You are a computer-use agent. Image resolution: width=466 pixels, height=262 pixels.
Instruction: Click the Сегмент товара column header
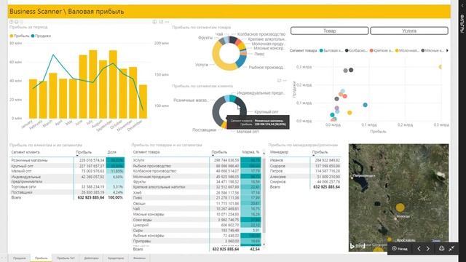point(146,152)
